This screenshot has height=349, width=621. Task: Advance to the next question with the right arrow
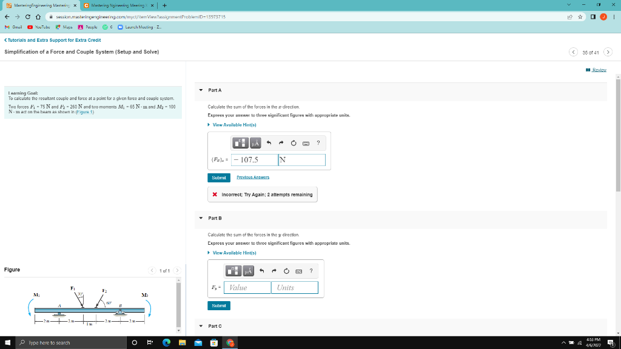pyautogui.click(x=608, y=52)
